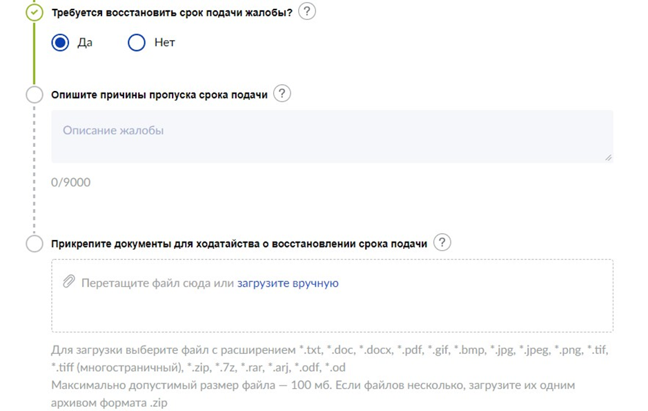Click the "Нет" option label text
648x411 pixels.
164,43
